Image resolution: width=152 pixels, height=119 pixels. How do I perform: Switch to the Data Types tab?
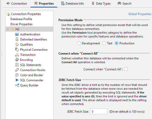101,4
